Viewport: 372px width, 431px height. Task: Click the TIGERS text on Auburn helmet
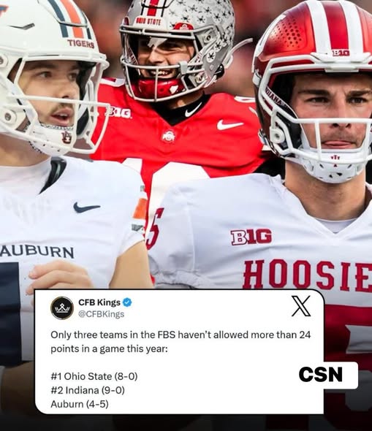pos(81,43)
